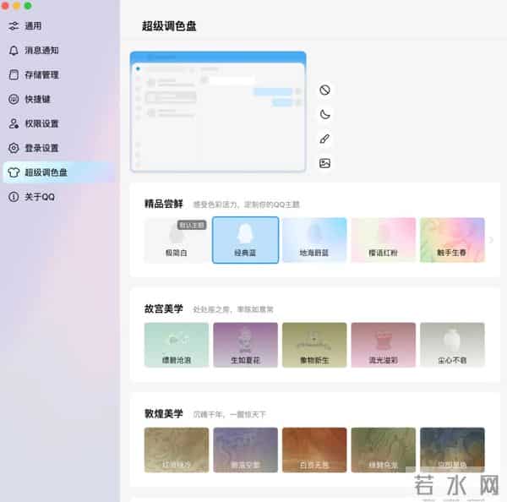Click the theme preview window mockup

click(x=218, y=111)
